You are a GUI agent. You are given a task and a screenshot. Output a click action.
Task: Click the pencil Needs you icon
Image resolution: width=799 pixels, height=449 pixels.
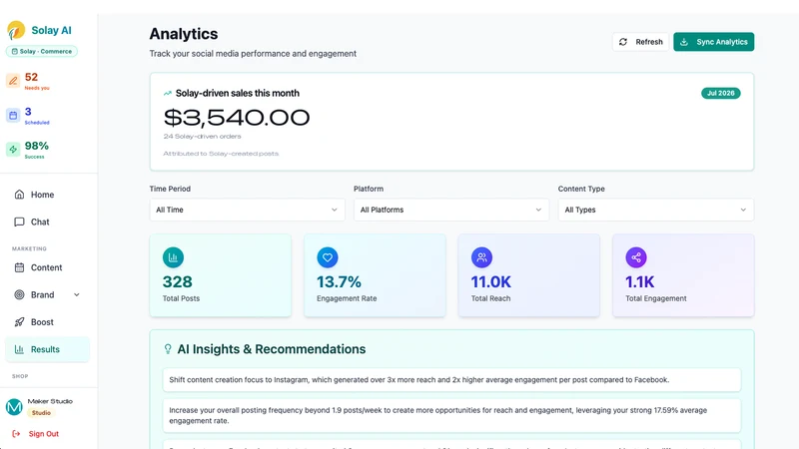point(13,81)
